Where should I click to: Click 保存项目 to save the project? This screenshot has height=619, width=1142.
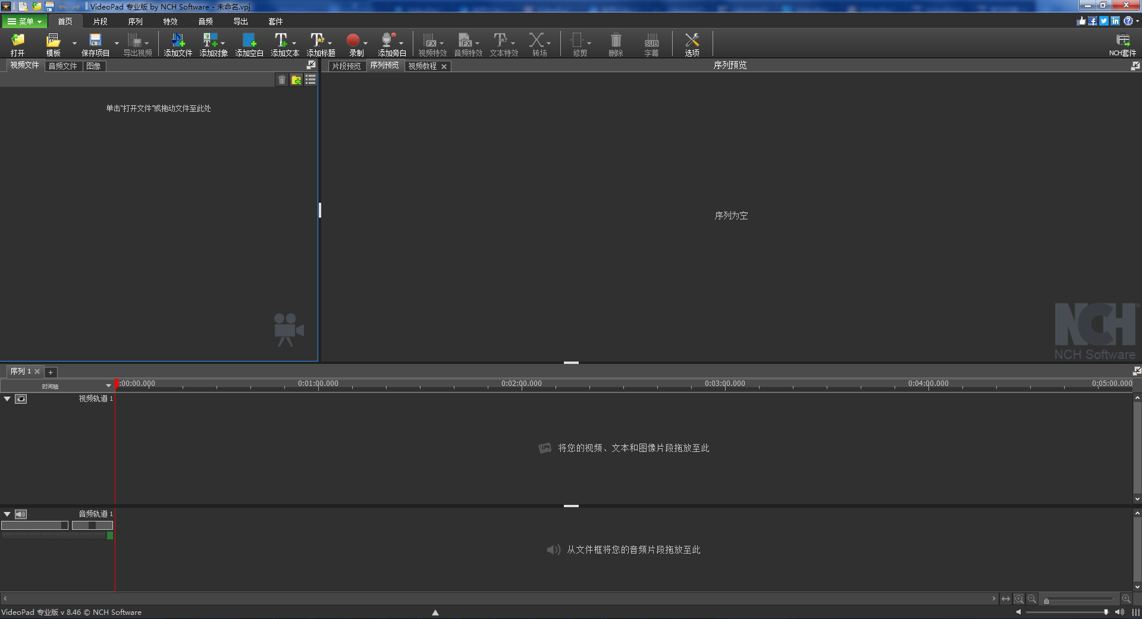click(95, 43)
